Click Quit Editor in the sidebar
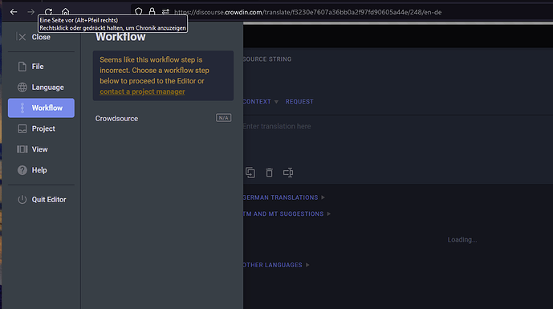This screenshot has height=309, width=553. pos(41,200)
